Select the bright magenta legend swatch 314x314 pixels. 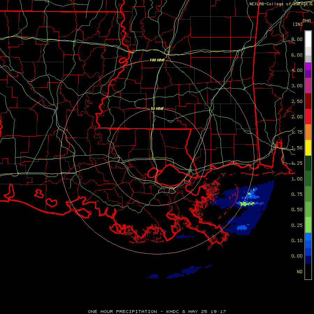click(x=308, y=66)
